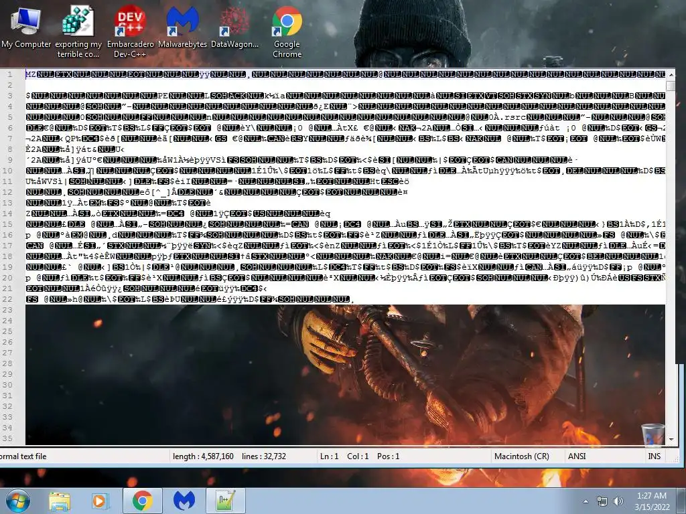Click the editor scrollbar up arrow
The width and height of the screenshot is (686, 514).
coord(670,75)
